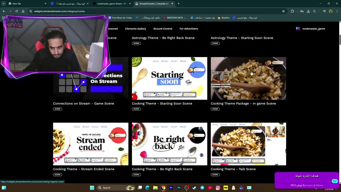
Task: Click Astrology Theme - Be Right Back Scene title
Action: [163, 38]
